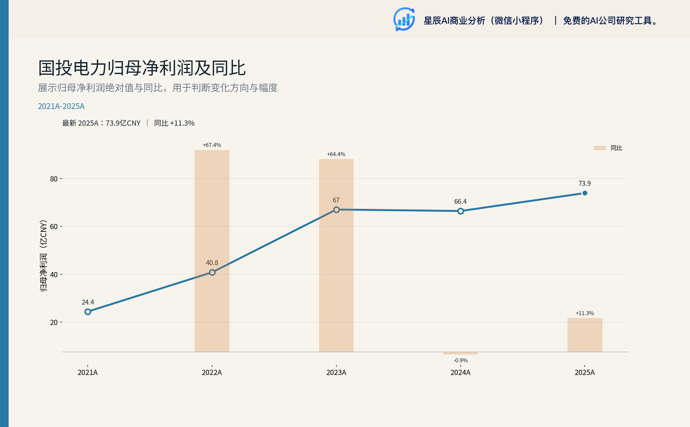Viewport: 690px width, 427px height.
Task: Click the 免费的AI公司研究工具 header text
Action: 607,21
